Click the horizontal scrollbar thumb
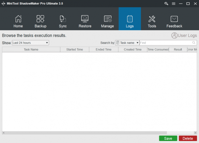The image size is (199, 143). (86, 133)
